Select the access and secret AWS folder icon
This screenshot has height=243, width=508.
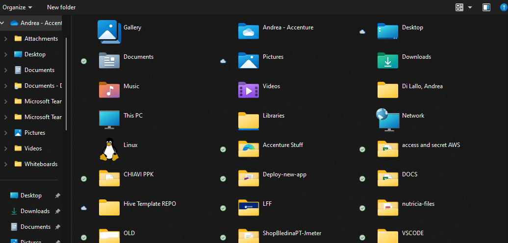(x=388, y=149)
